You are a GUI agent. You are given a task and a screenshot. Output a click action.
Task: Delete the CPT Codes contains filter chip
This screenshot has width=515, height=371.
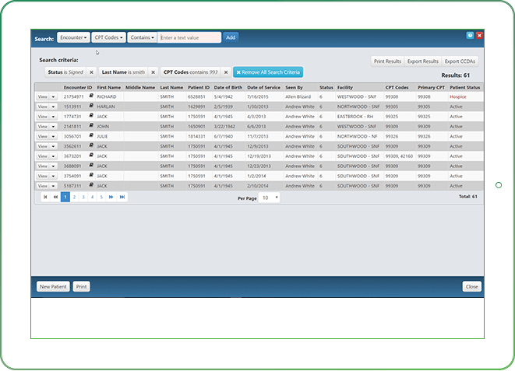coord(226,72)
